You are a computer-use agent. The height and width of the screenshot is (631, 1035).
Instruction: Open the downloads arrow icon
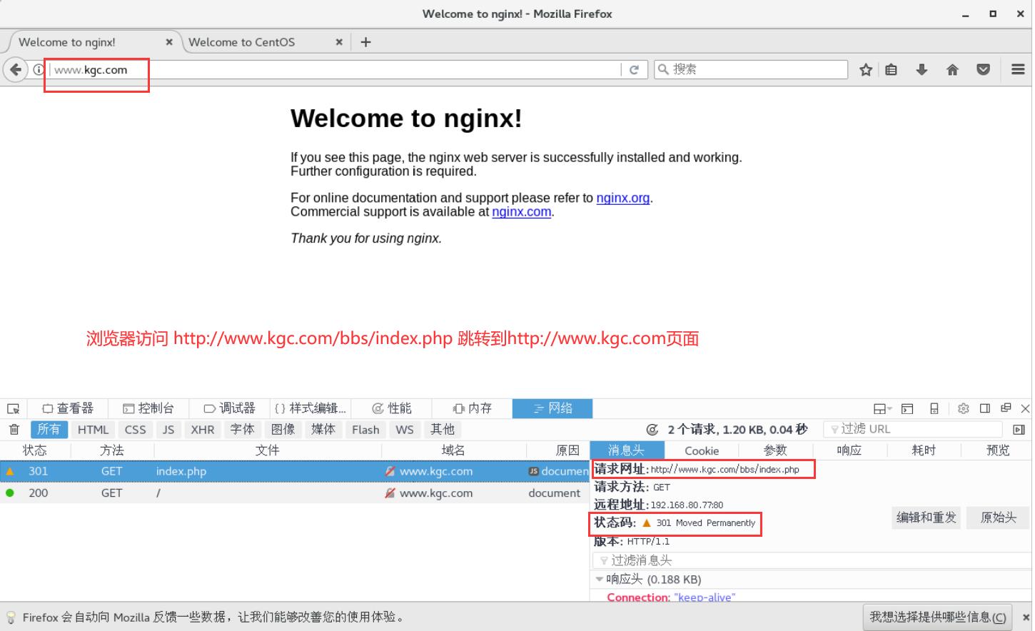[x=922, y=69]
